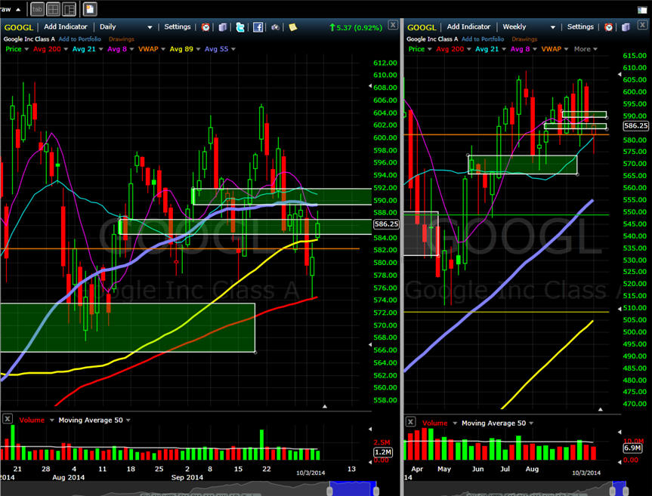
Task: Click the blue range selector in Weekly timeline
Action: (620, 488)
